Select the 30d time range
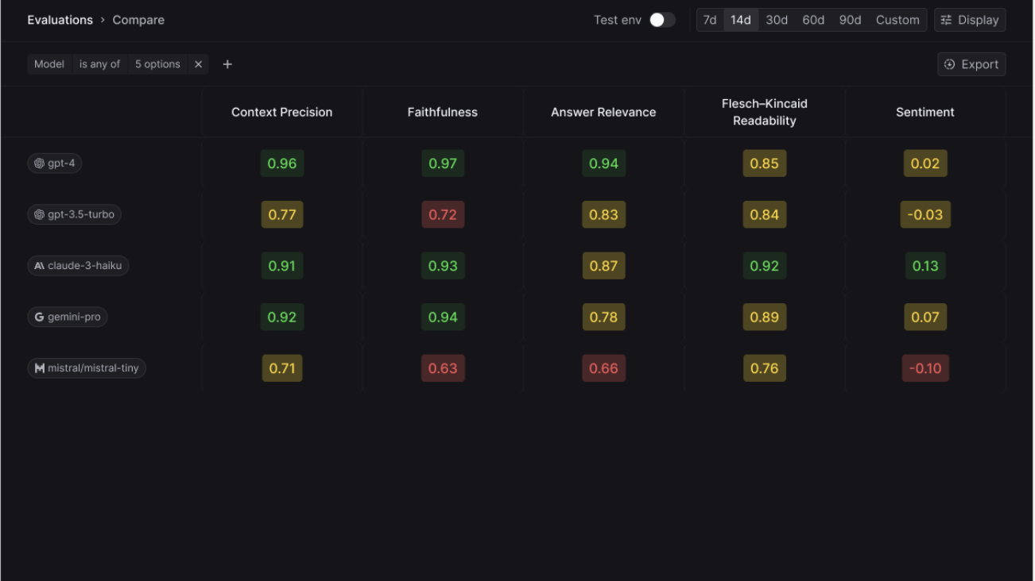1035x581 pixels. point(777,20)
